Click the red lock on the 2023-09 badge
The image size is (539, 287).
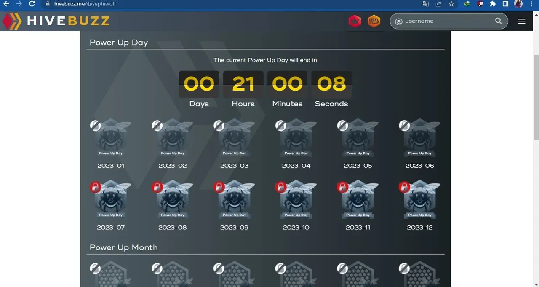pyautogui.click(x=219, y=187)
